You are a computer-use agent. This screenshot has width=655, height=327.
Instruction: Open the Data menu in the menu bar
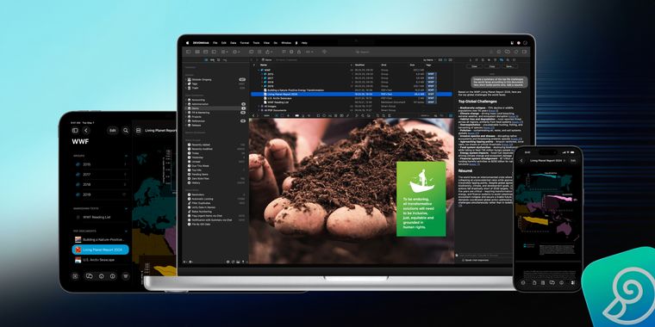click(x=233, y=43)
